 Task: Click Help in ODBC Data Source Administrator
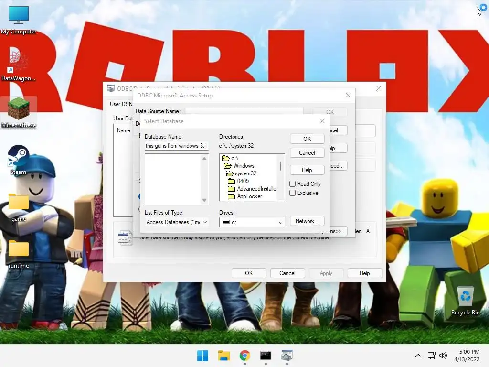(x=364, y=273)
